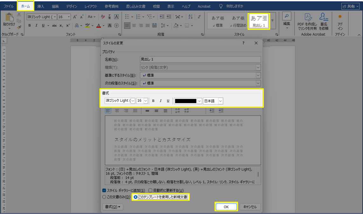Click the Bold button in the dialog's 書式 section
This screenshot has width=363, height=214.
(153, 101)
